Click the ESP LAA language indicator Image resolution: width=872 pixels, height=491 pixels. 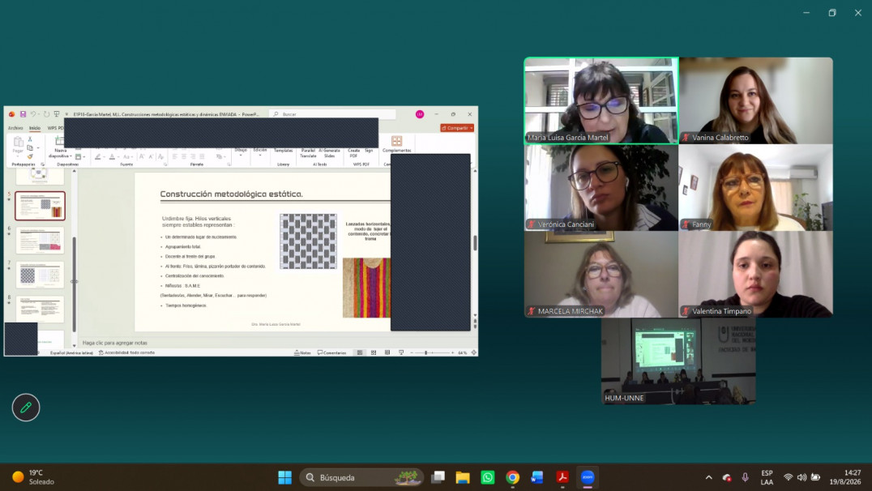point(767,477)
